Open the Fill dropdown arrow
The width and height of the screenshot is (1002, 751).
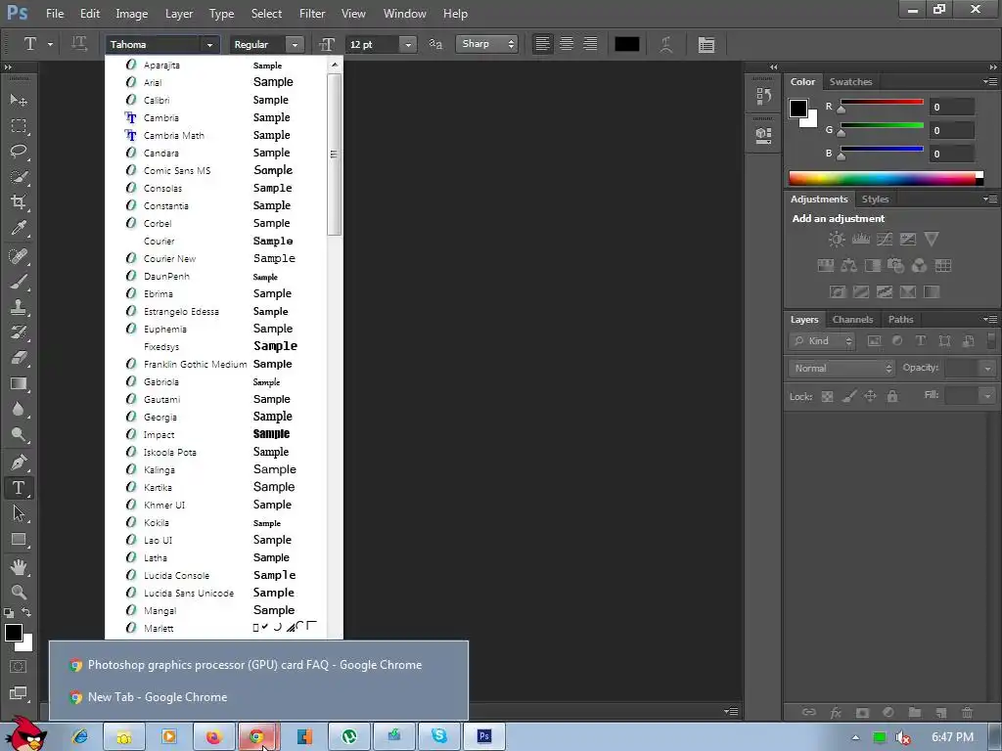[x=987, y=397]
